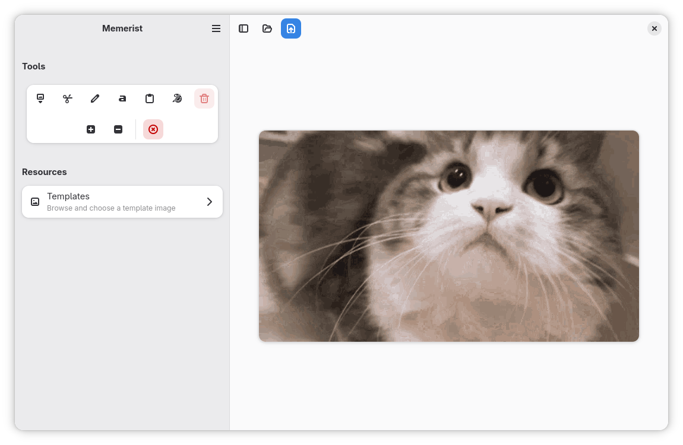The image size is (683, 445).
Task: Choose the pencil draw tool
Action: 95,98
